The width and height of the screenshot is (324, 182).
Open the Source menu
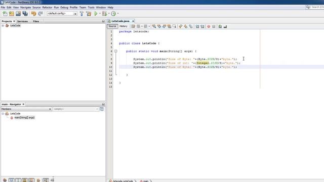[x=36, y=8]
